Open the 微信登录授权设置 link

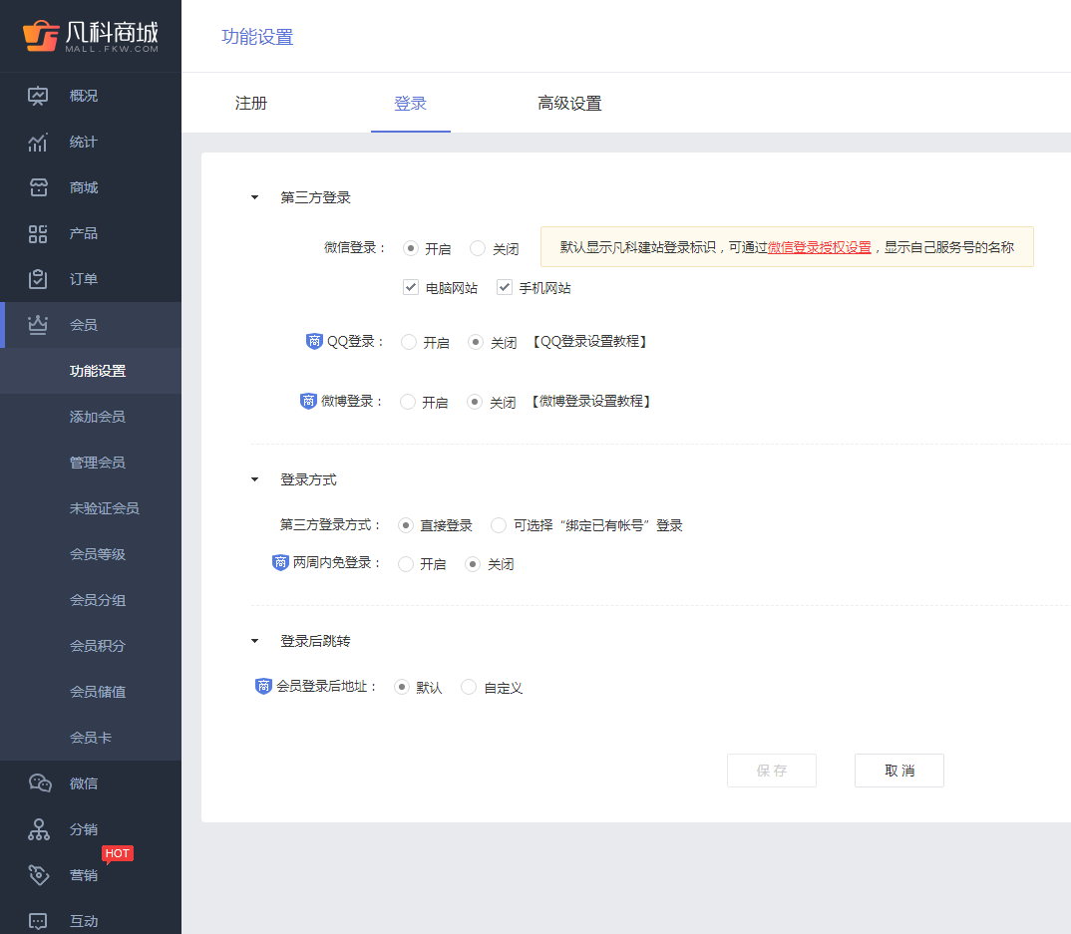point(819,247)
